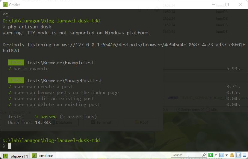The image size is (248, 159).
Task: Open dropdown arrow next to green plus
Action: click(x=216, y=155)
